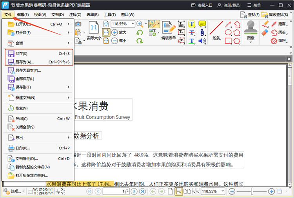Select 另存为副本(Y)... menu entry
Screen dimensions: 294x198
[38, 71]
